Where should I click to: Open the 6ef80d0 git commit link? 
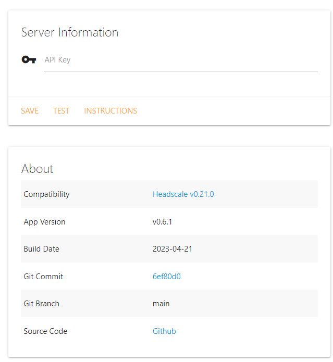(167, 277)
